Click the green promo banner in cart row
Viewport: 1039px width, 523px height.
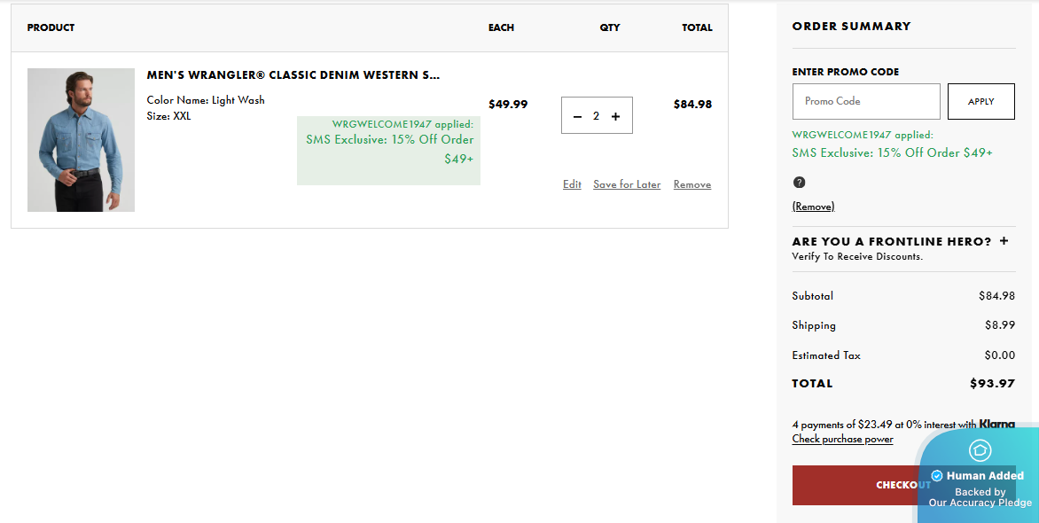point(388,150)
